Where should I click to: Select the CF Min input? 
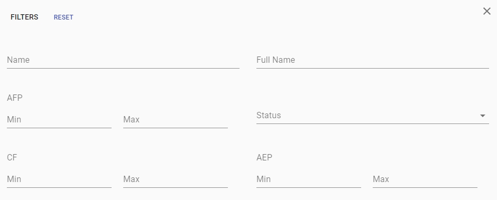click(x=59, y=179)
